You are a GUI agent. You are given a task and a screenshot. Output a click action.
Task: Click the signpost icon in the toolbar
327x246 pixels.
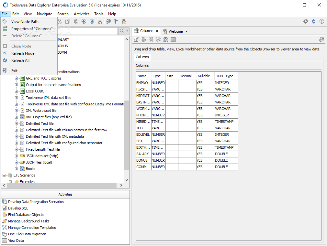coord(116,21)
